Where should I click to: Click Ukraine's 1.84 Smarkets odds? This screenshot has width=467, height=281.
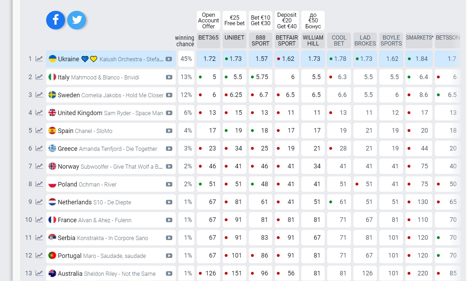click(x=419, y=59)
